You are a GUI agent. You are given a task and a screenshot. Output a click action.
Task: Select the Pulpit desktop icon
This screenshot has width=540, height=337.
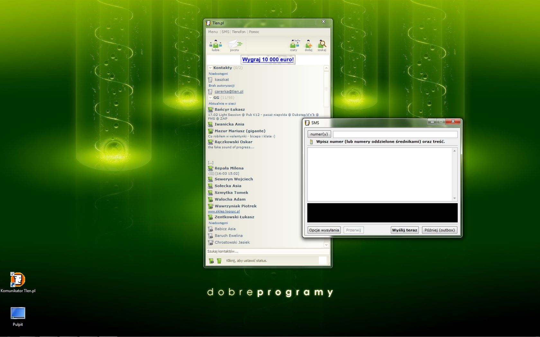(x=18, y=317)
